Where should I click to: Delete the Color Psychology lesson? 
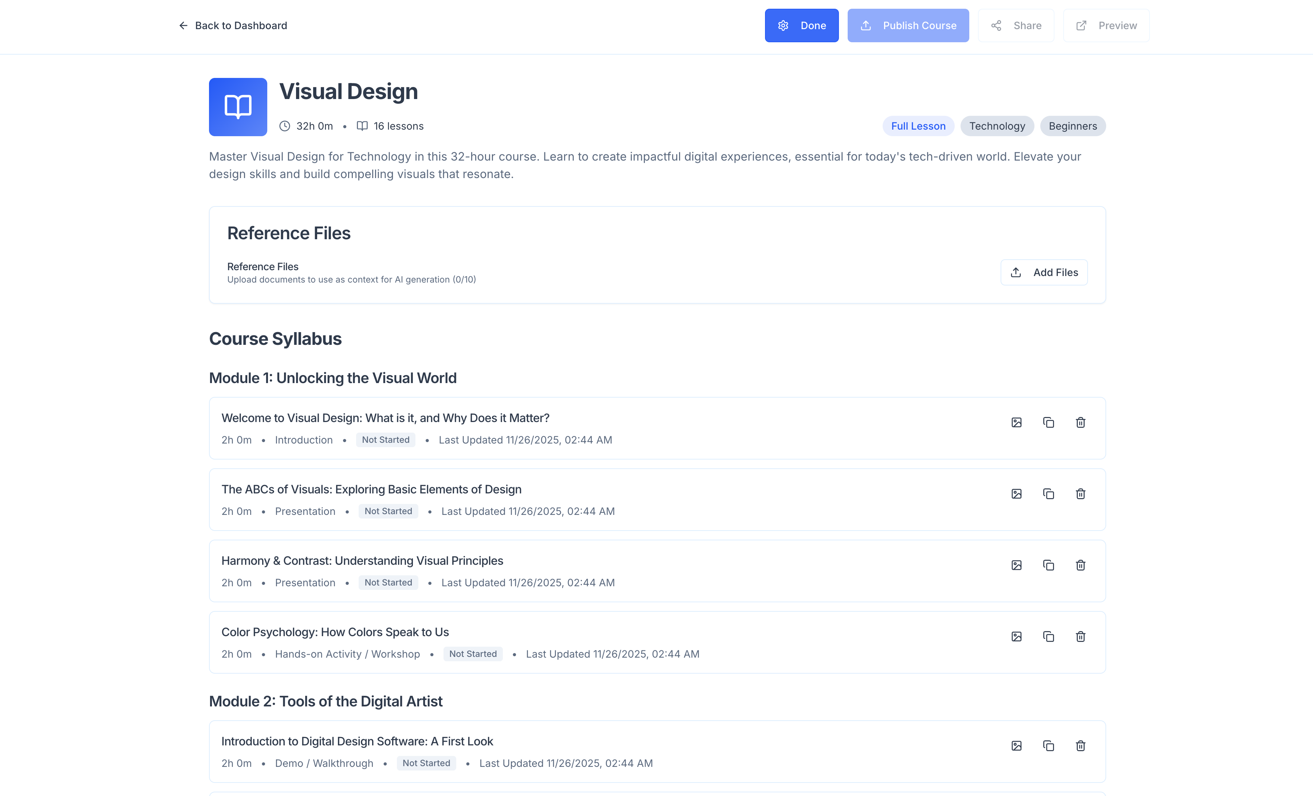(1080, 637)
